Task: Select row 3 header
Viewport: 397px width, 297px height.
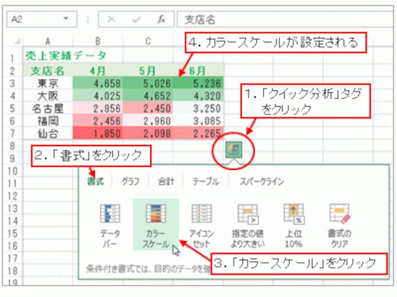Action: click(12, 83)
